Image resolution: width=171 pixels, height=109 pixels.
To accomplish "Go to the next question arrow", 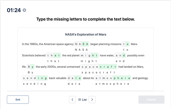I will (x=92, y=100).
